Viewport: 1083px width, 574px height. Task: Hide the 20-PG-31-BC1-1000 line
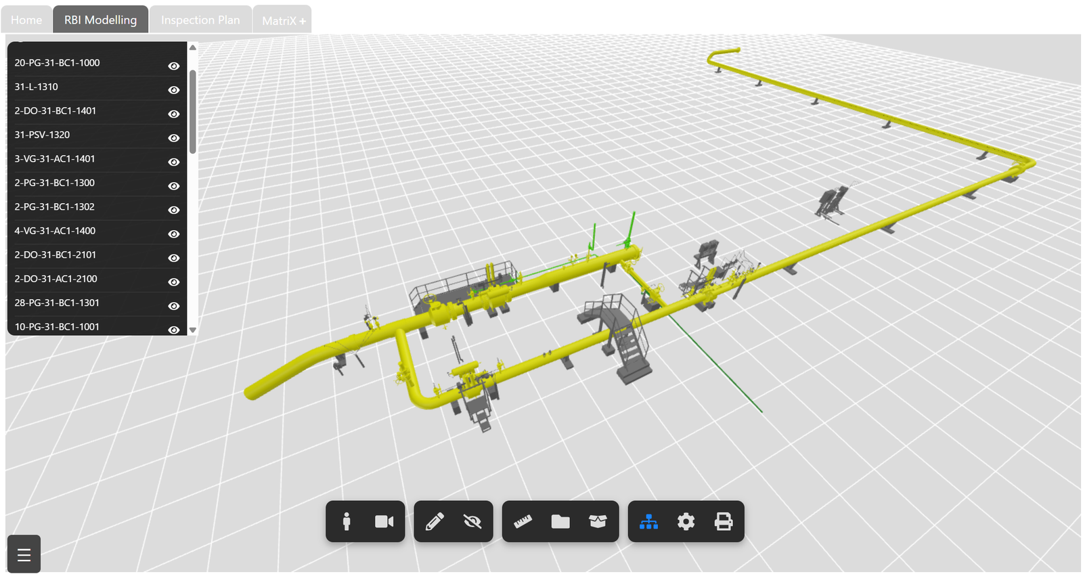(174, 66)
